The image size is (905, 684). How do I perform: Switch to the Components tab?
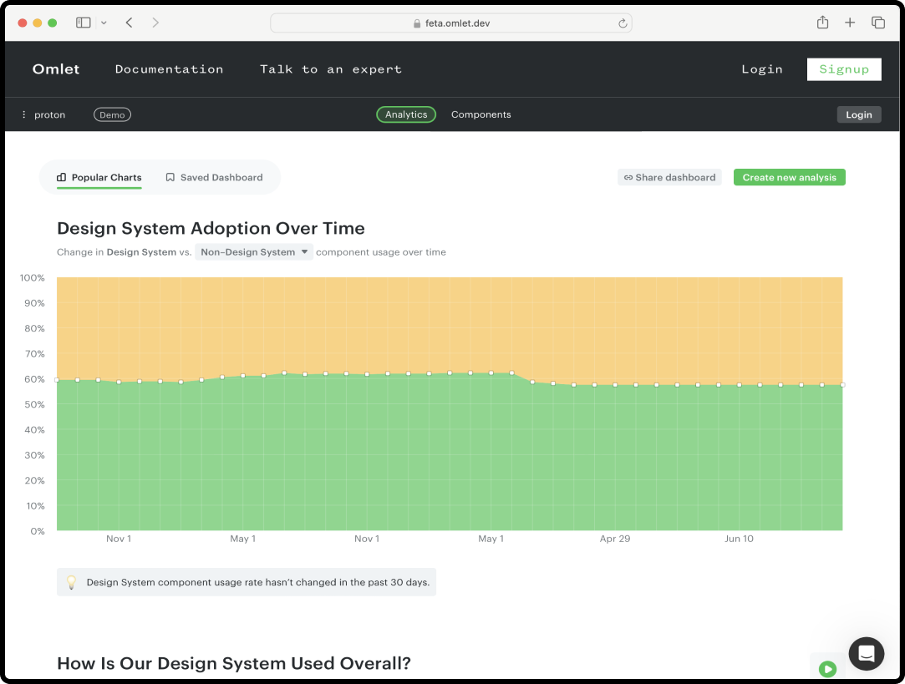click(480, 114)
